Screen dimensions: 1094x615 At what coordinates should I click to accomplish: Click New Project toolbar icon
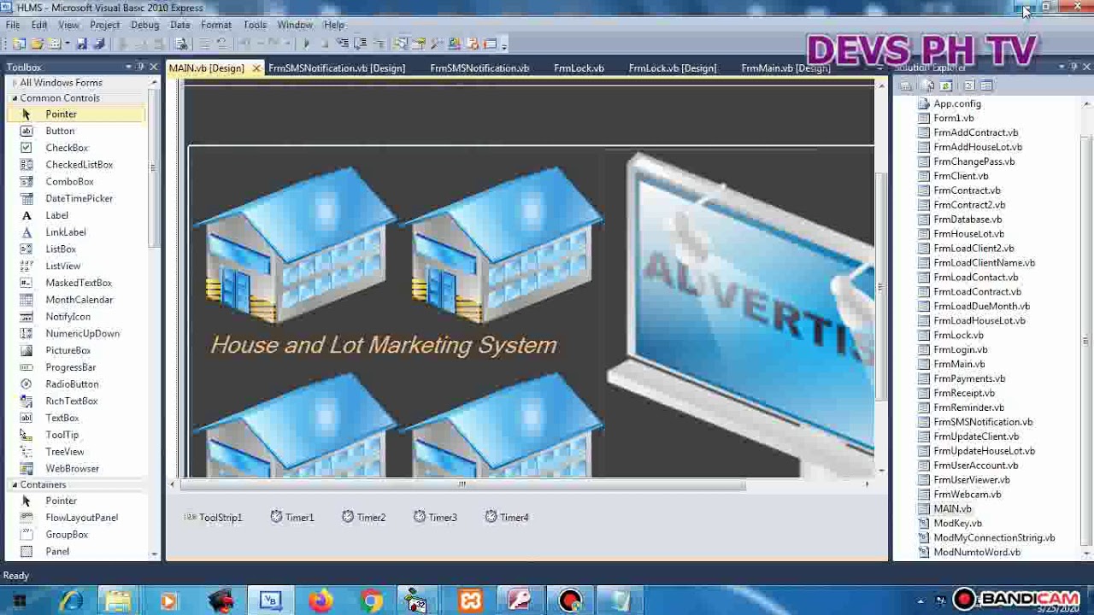pyautogui.click(x=19, y=44)
